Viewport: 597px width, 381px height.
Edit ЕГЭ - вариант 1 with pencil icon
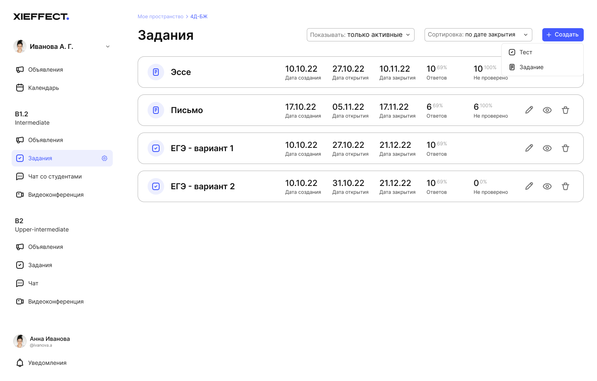(529, 148)
